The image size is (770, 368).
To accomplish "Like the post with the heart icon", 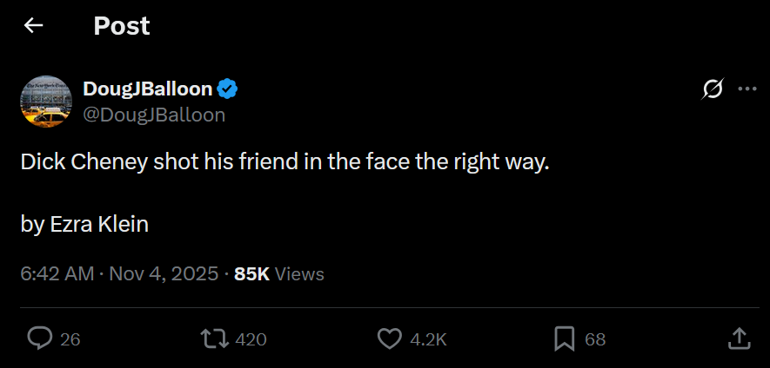I will (x=391, y=338).
